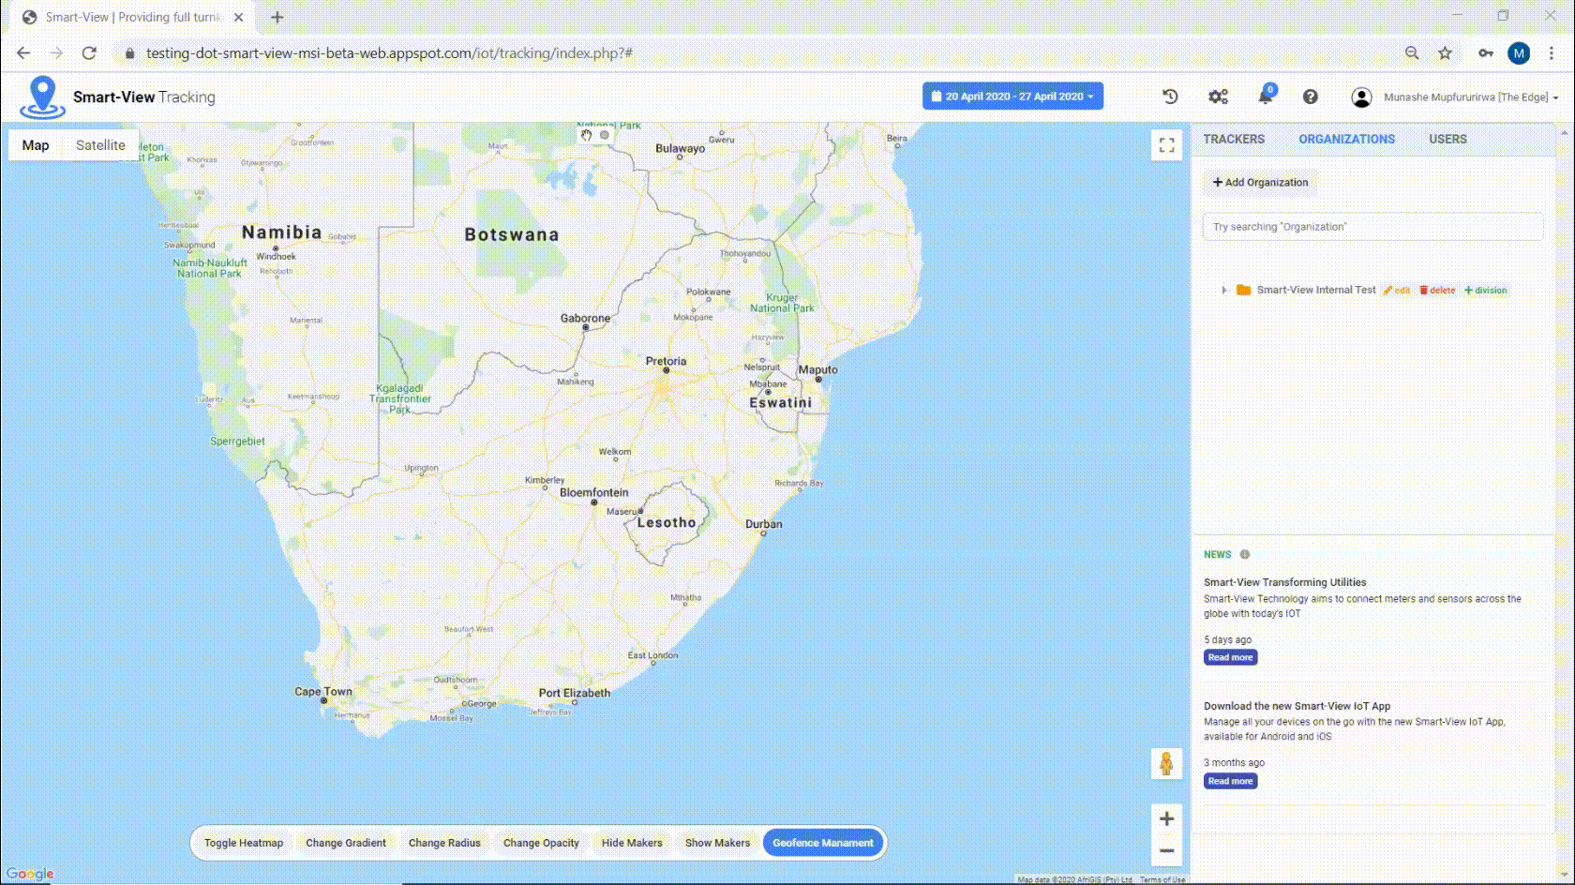
Task: Click the Google logo on the map
Action: pyautogui.click(x=29, y=873)
